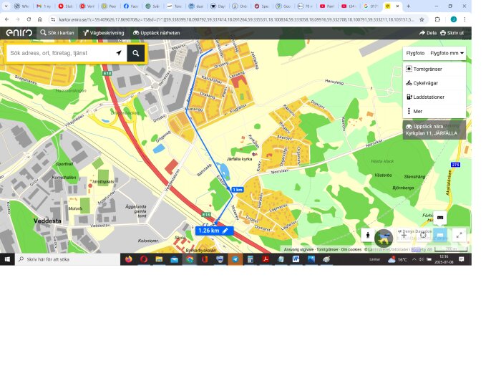Click the Järfälla kyrka map label
Image resolution: width=501 pixels, height=376 pixels.
click(x=239, y=159)
